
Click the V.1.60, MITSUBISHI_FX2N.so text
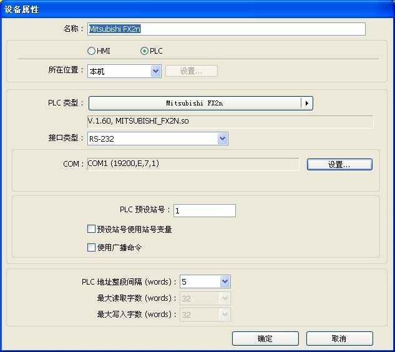pyautogui.click(x=139, y=121)
